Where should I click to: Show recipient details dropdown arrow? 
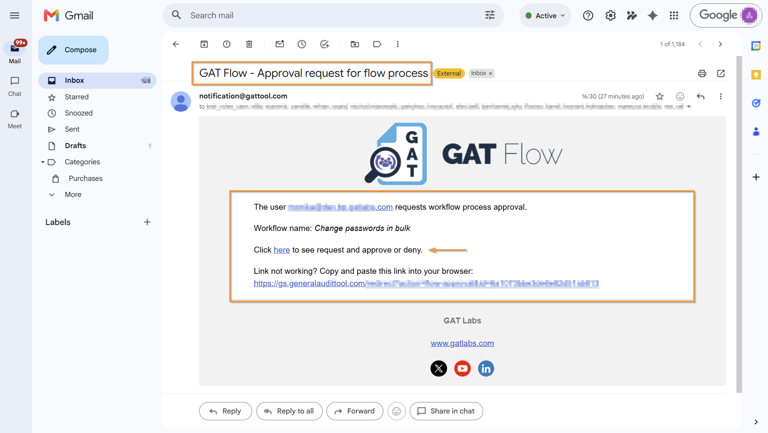click(x=688, y=107)
